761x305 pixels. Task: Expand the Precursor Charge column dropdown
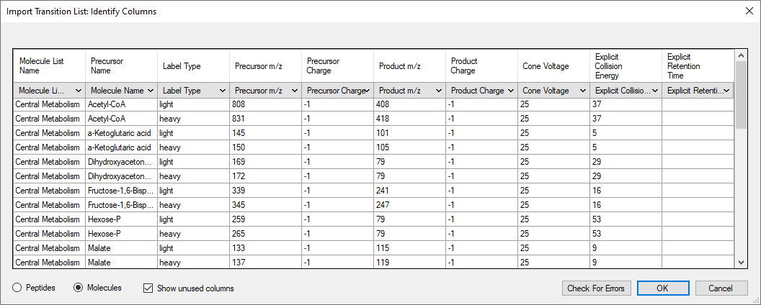coord(337,91)
